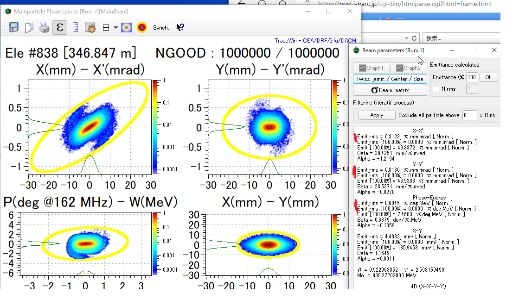Screen dimensions: 519x299
Task: Click the X-X' phase space colorbar
Action: 155,127
